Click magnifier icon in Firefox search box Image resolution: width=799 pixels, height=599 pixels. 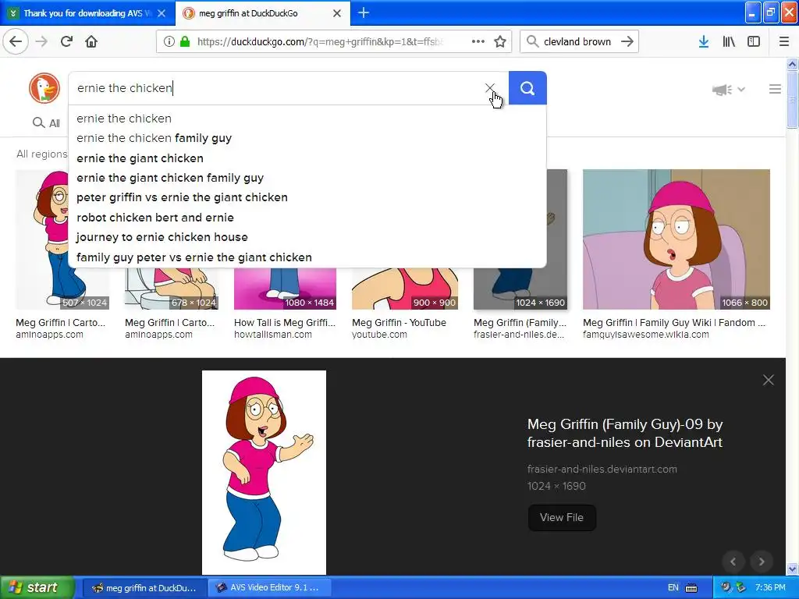(x=532, y=41)
